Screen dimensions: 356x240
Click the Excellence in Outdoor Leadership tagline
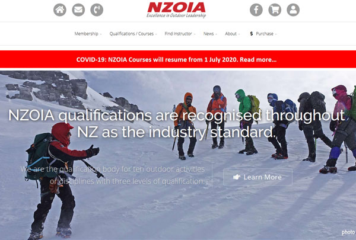tap(176, 15)
